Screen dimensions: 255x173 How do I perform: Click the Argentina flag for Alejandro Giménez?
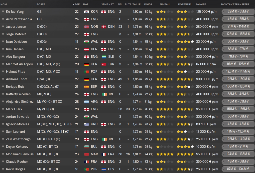pyautogui.click(x=87, y=102)
